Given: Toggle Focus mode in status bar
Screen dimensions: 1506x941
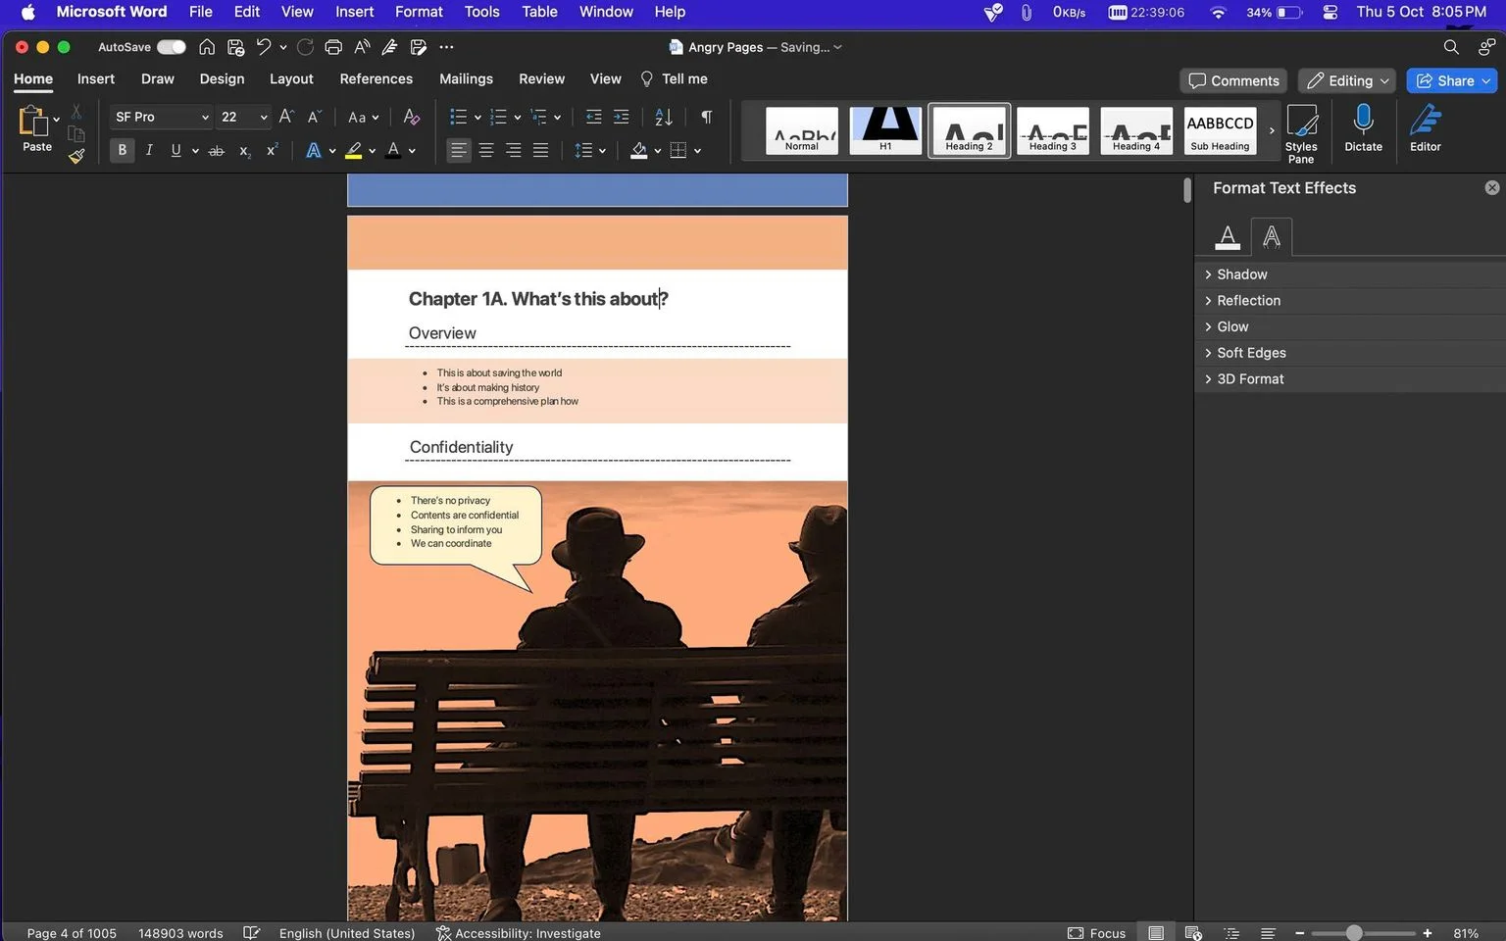Looking at the screenshot, I should 1096,933.
